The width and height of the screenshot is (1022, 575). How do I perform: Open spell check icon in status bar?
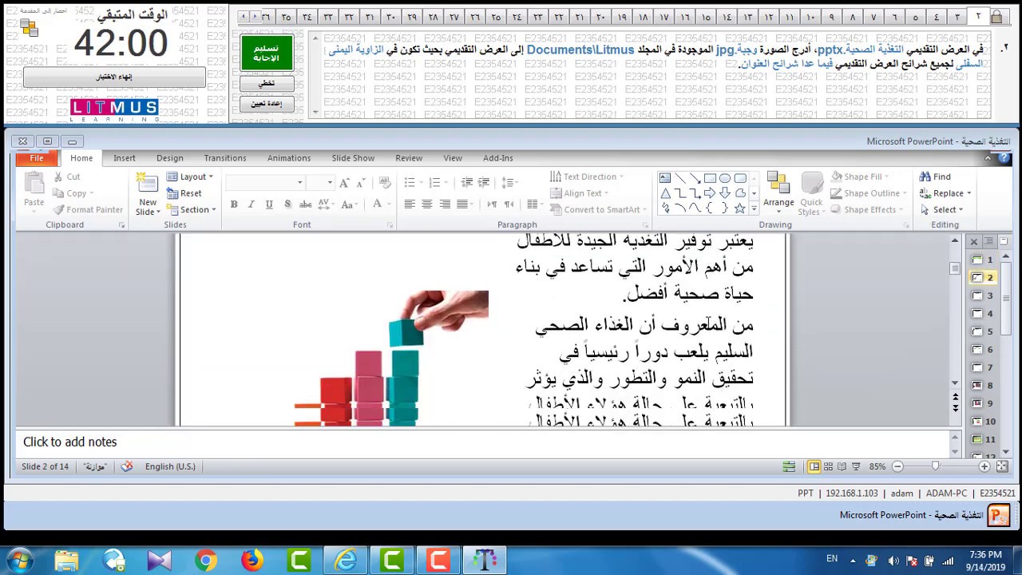(x=126, y=466)
